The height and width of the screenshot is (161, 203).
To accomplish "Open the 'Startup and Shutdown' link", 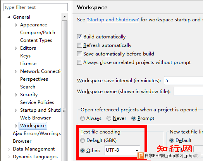I will click(x=113, y=20).
